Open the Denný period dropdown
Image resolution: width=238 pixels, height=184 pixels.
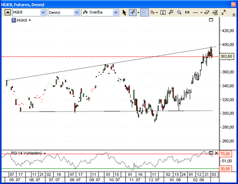(x=77, y=12)
